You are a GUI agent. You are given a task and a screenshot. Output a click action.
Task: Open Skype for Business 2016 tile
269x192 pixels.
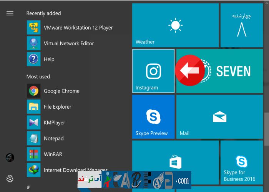click(x=241, y=164)
